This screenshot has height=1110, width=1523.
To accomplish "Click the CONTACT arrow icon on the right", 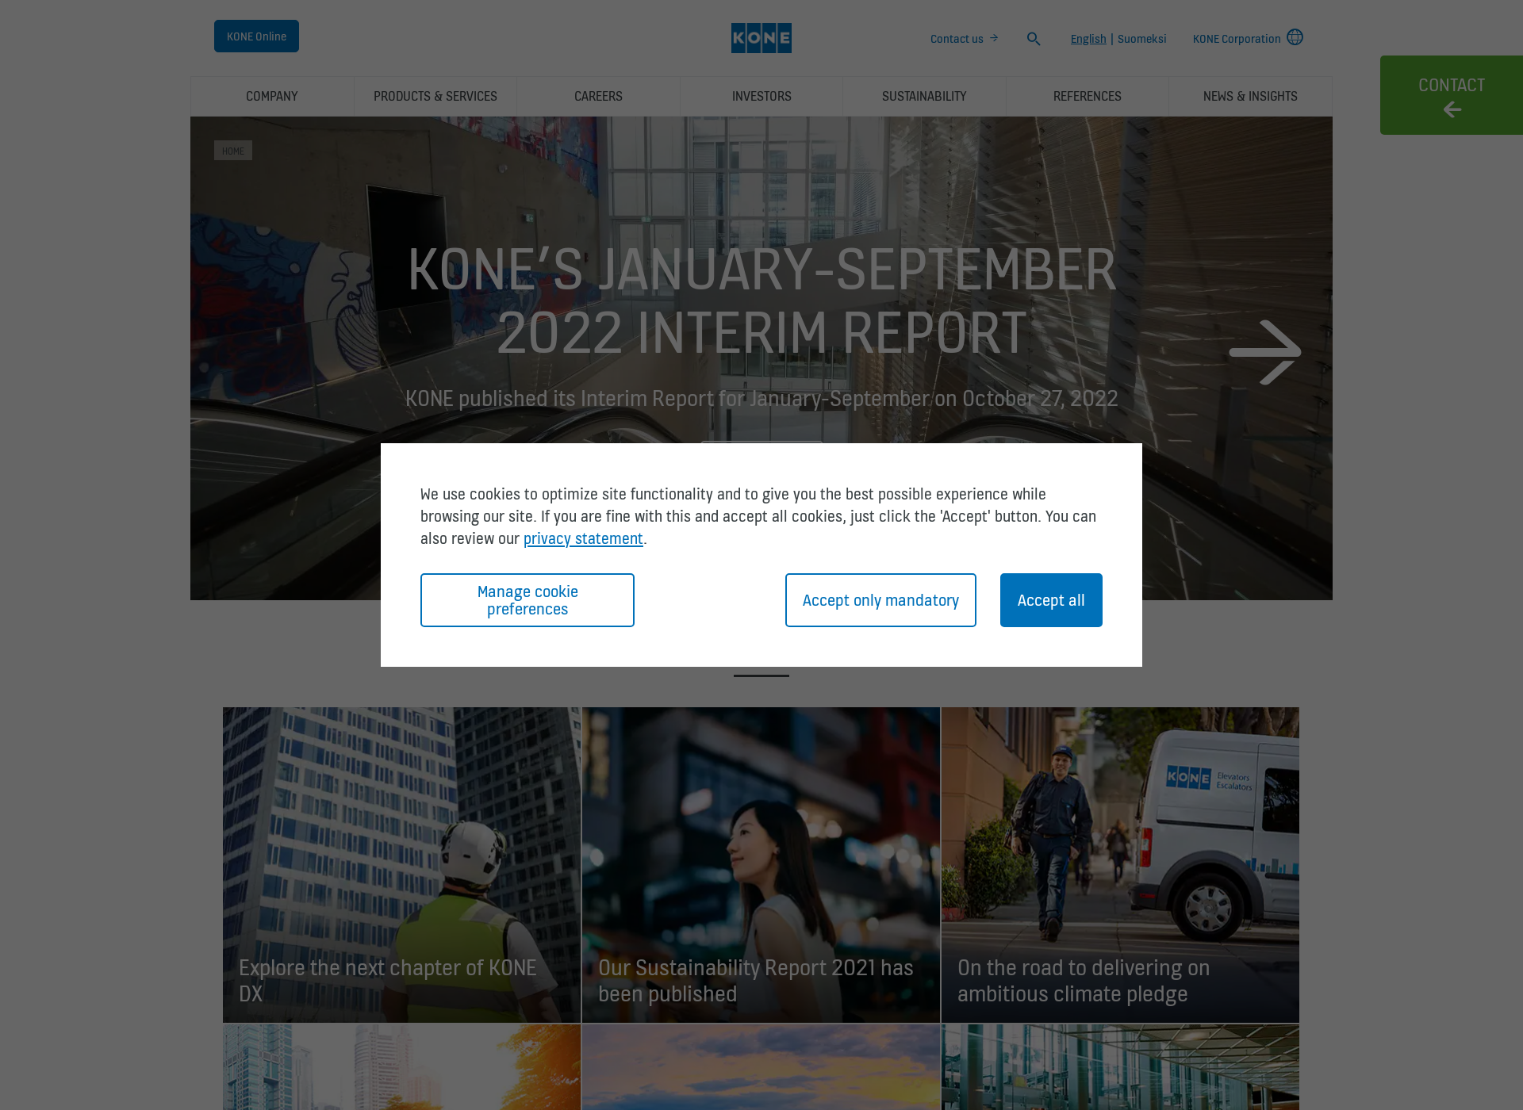I will click(x=1452, y=109).
